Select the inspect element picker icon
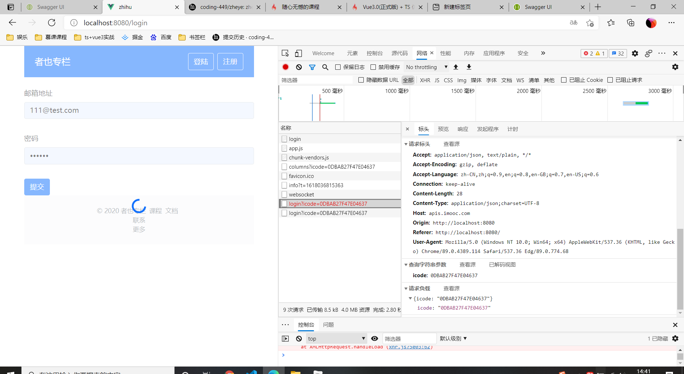 click(285, 53)
